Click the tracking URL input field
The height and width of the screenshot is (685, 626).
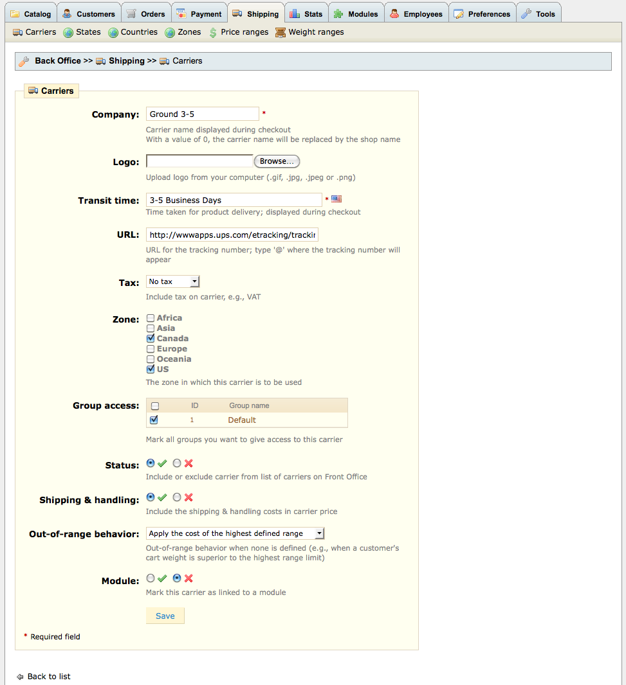point(232,235)
